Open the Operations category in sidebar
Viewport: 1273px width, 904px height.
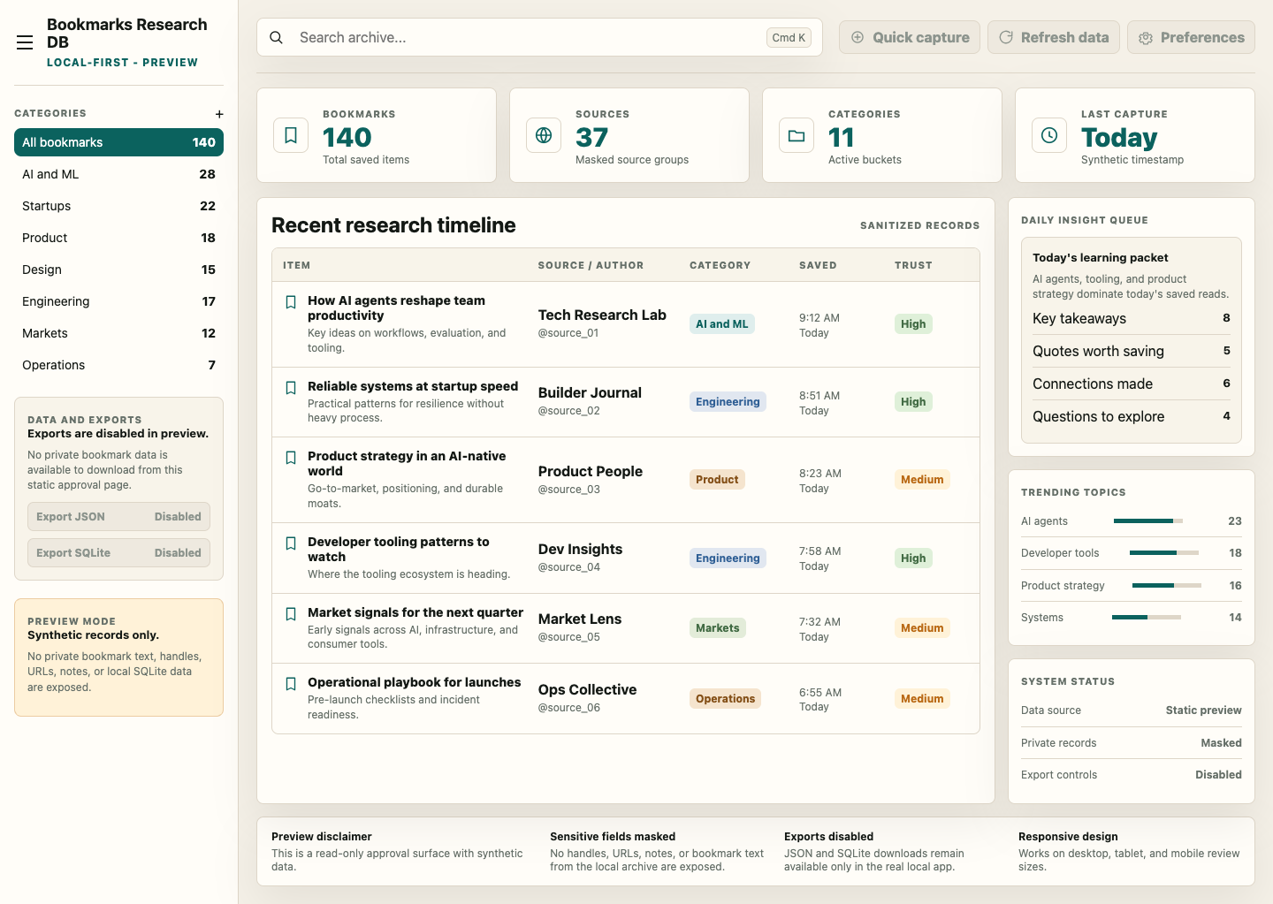pos(118,365)
